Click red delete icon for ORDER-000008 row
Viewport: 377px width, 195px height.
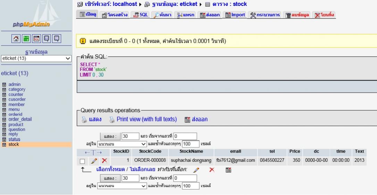[104, 161]
